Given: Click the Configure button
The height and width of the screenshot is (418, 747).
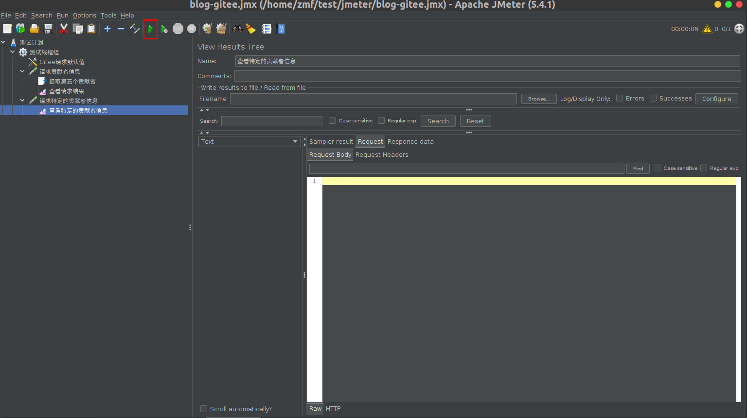Looking at the screenshot, I should [x=716, y=99].
